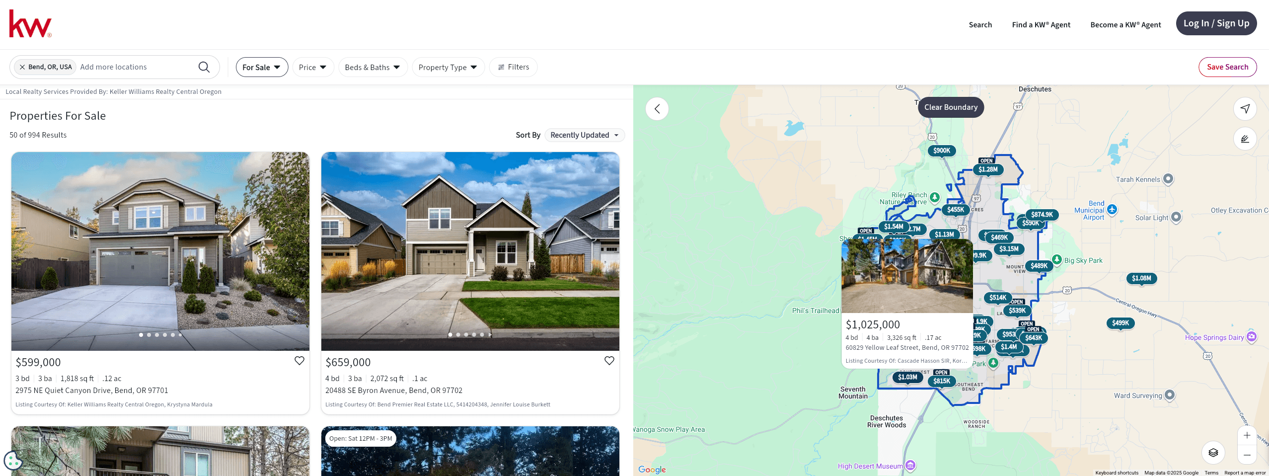Click Hope Springs Dairy map pin
The width and height of the screenshot is (1269, 476).
pos(1252,336)
